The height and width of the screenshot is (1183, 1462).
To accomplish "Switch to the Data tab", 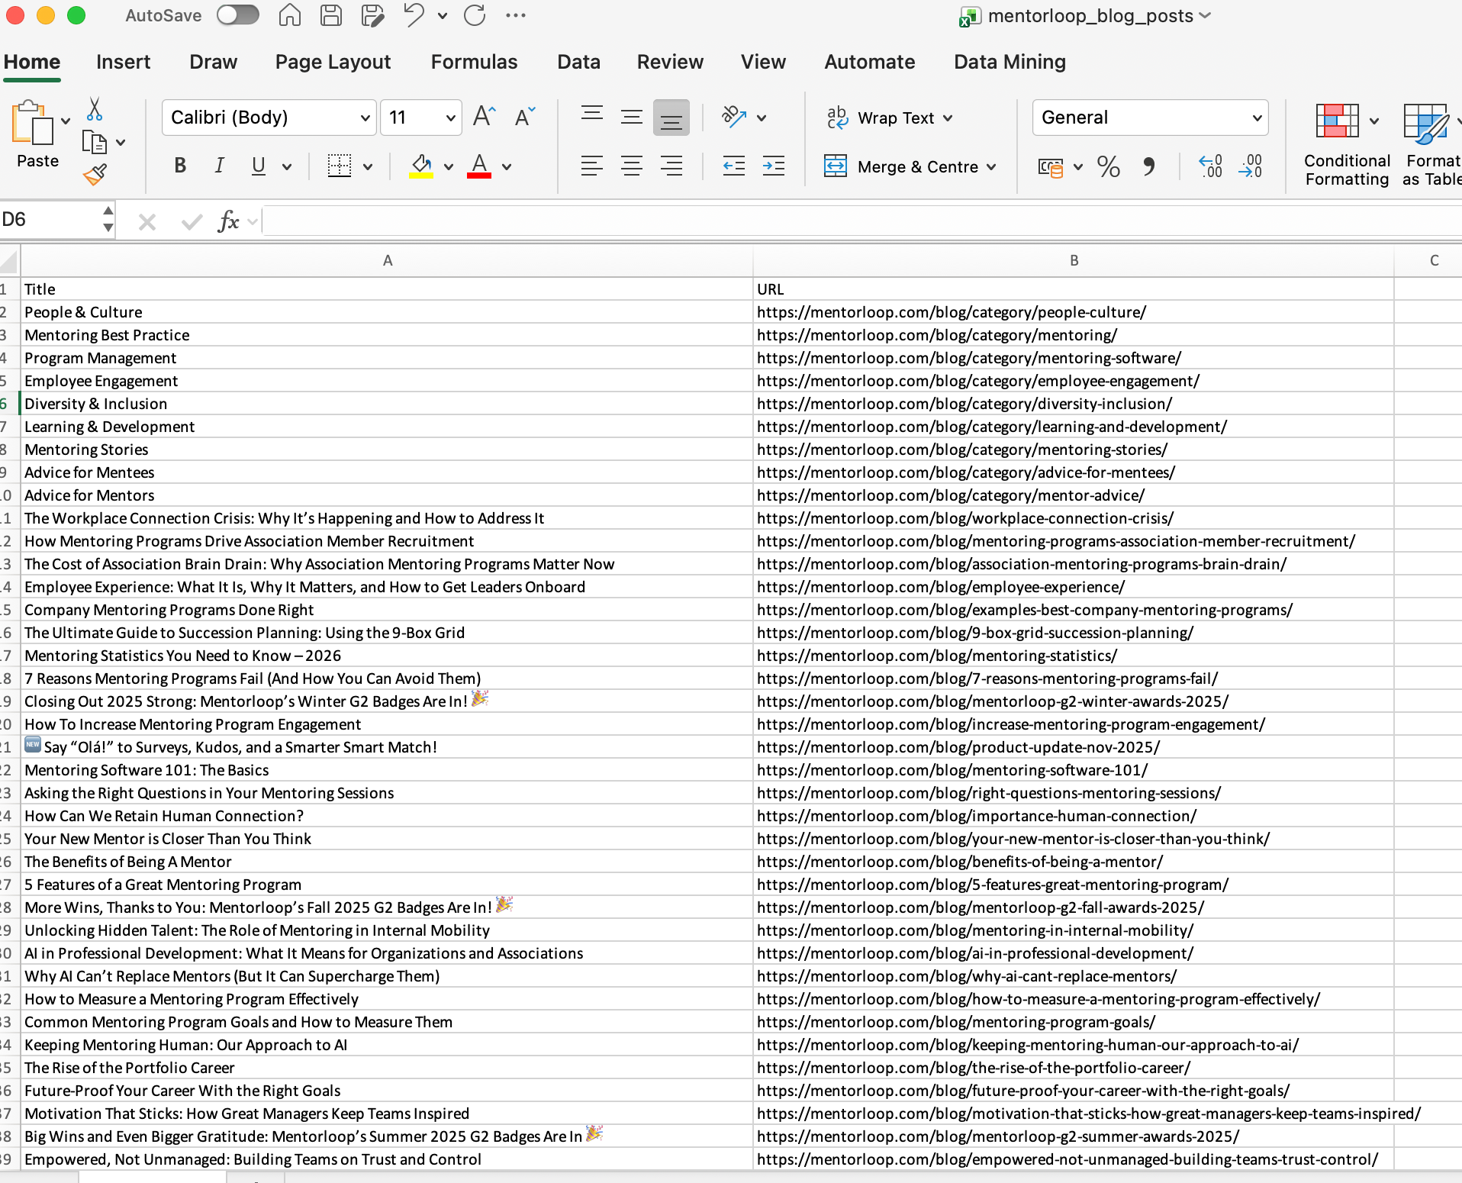I will [578, 62].
